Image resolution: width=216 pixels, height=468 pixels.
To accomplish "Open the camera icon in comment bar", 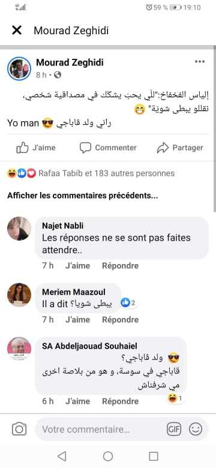I will click(x=19, y=430).
